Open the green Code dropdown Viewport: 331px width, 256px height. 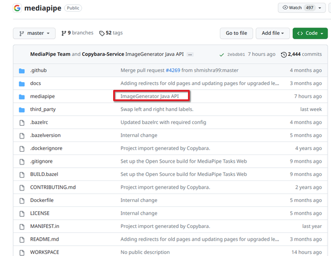[309, 33]
